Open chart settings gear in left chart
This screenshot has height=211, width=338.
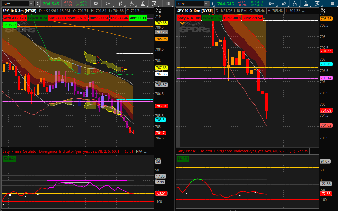pos(96,4)
